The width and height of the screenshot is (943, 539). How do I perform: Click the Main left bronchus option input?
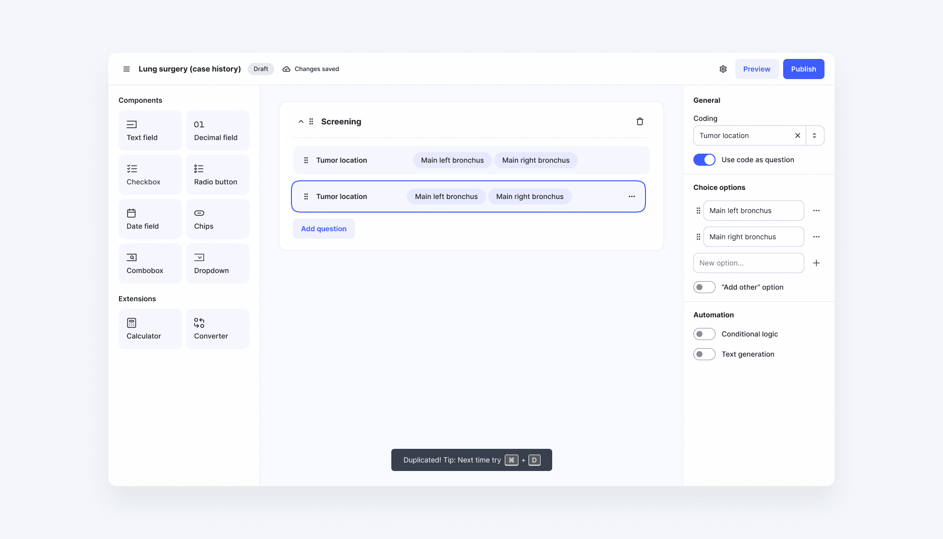click(753, 211)
